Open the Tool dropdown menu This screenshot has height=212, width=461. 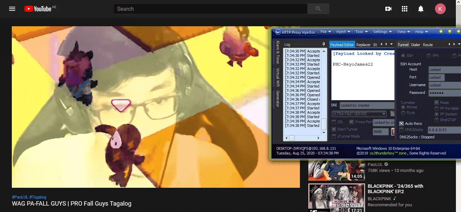coord(361,32)
